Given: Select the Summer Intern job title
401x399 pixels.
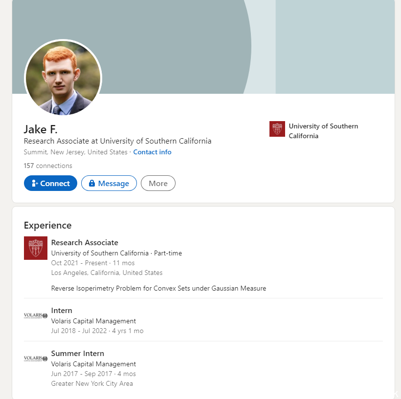Looking at the screenshot, I should pos(78,353).
